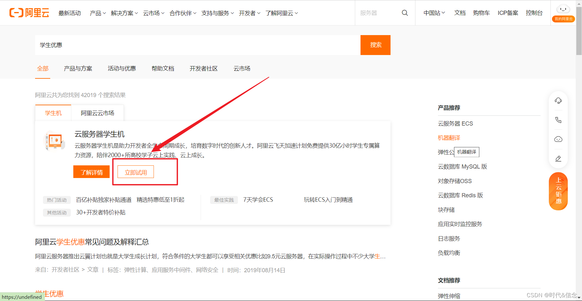Open the 上云钜惠 promotion badge
582x301 pixels.
(558, 191)
